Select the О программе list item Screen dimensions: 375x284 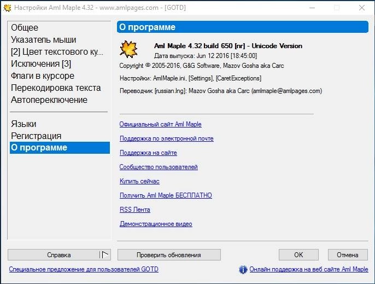[60, 148]
